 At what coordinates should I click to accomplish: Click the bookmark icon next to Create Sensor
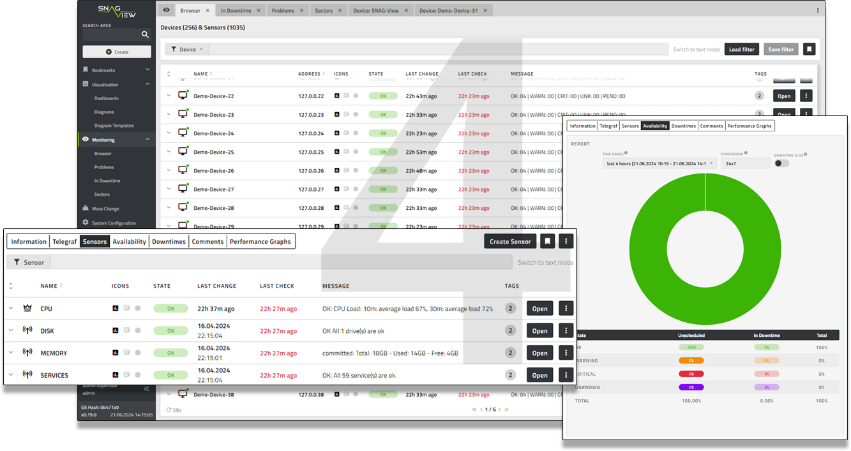point(547,241)
